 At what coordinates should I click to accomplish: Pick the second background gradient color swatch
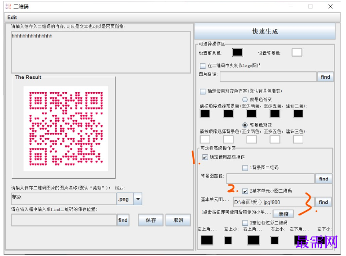point(228,139)
